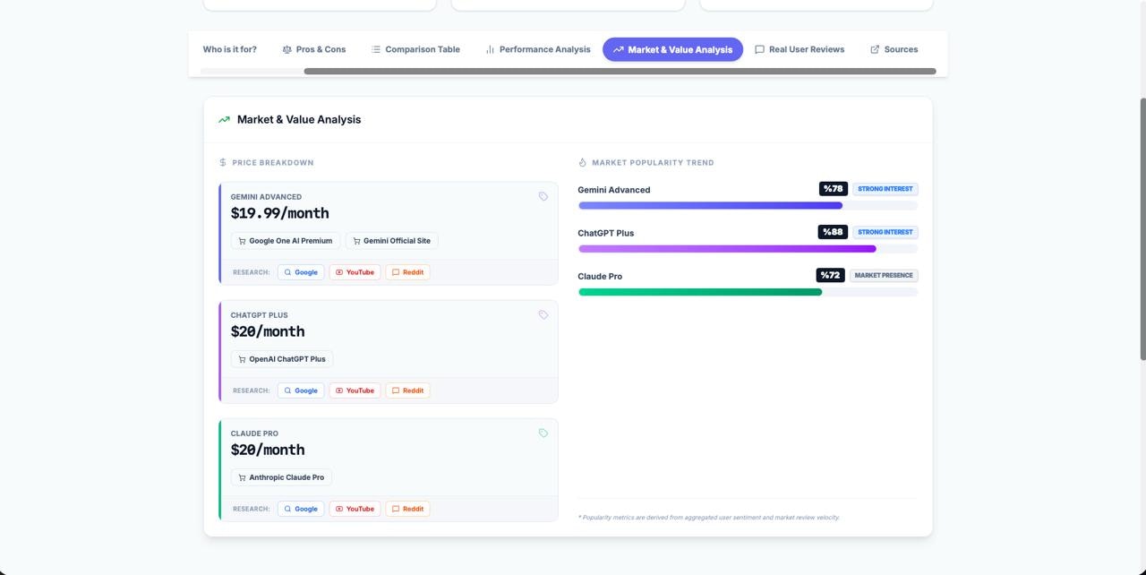Screen dimensions: 1146x575
Task: Open Real User Reviews tab
Action: [x=800, y=49]
